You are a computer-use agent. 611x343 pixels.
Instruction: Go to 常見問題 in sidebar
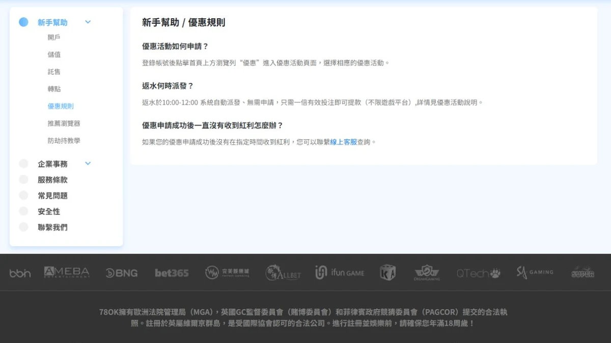coord(52,195)
